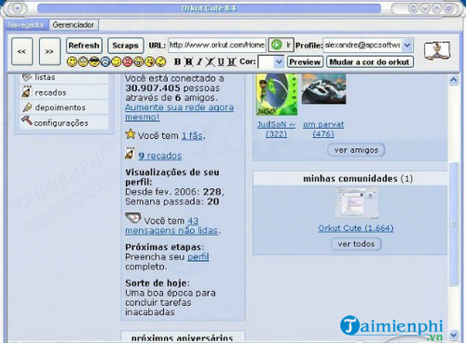Click the round button left of the title bar

coord(18,8)
